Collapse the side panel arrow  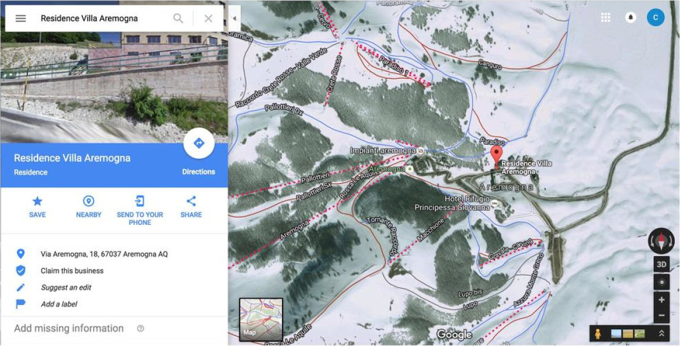(x=234, y=19)
